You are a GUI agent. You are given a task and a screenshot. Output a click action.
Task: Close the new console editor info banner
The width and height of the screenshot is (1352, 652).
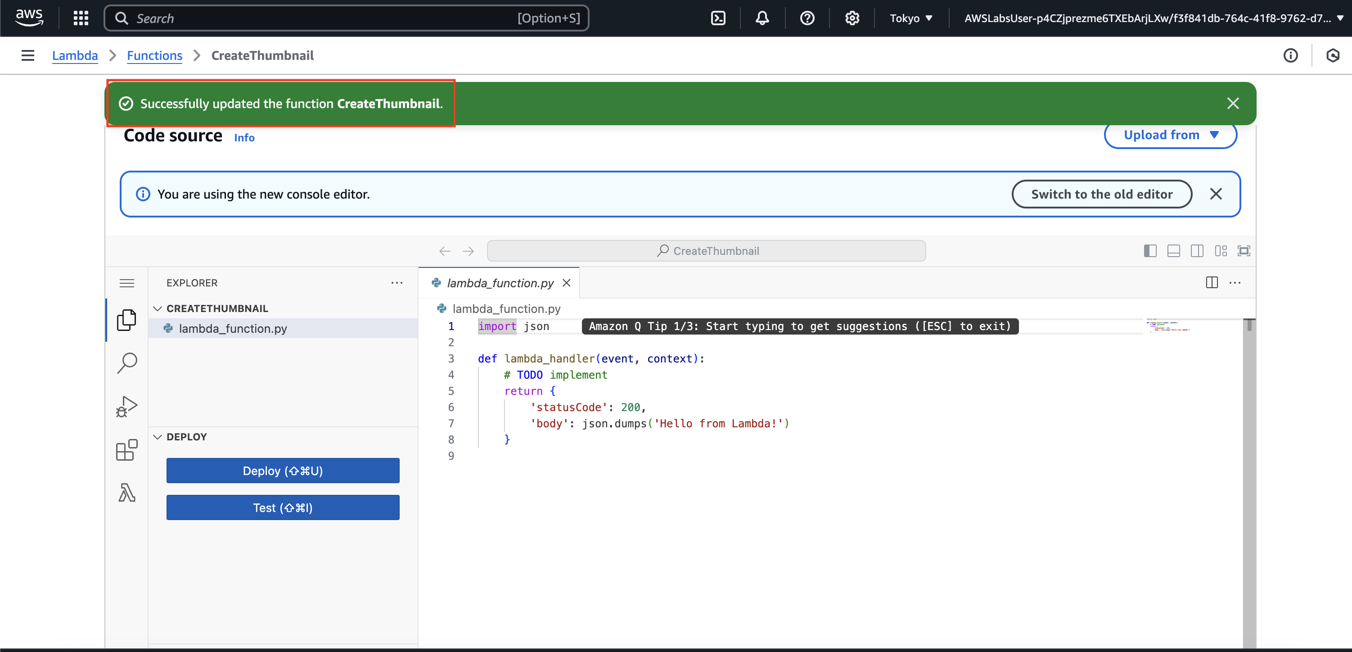coord(1216,194)
